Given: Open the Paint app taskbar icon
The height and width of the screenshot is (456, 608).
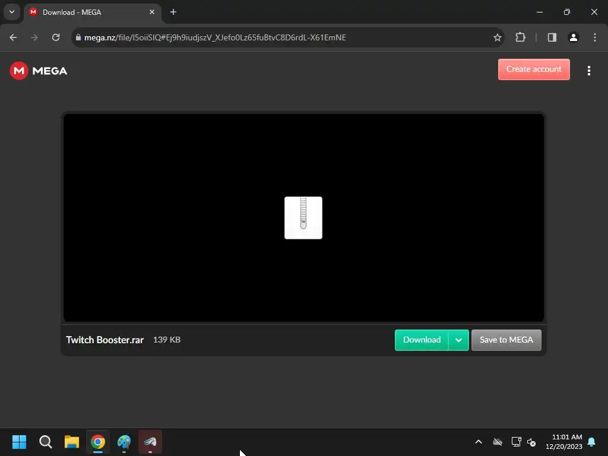Looking at the screenshot, I should tap(124, 442).
